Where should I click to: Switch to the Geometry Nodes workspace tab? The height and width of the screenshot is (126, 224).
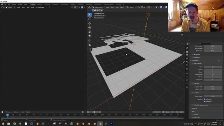108,5
